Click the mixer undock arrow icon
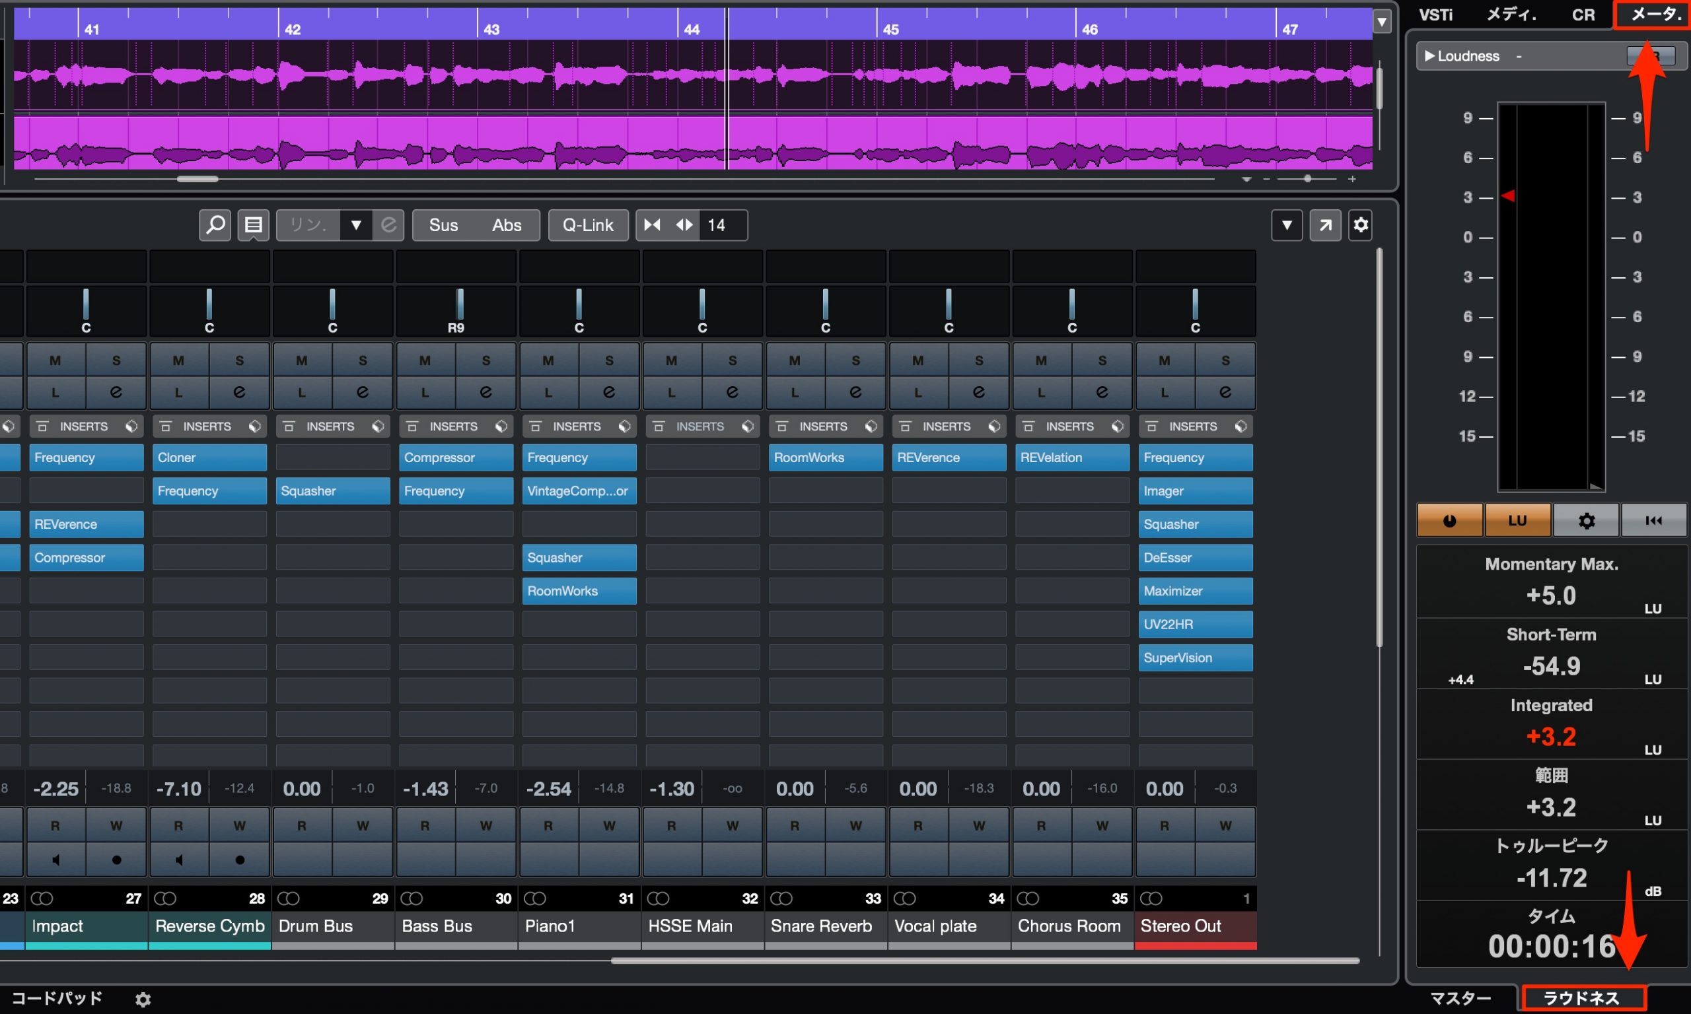 (x=1324, y=225)
